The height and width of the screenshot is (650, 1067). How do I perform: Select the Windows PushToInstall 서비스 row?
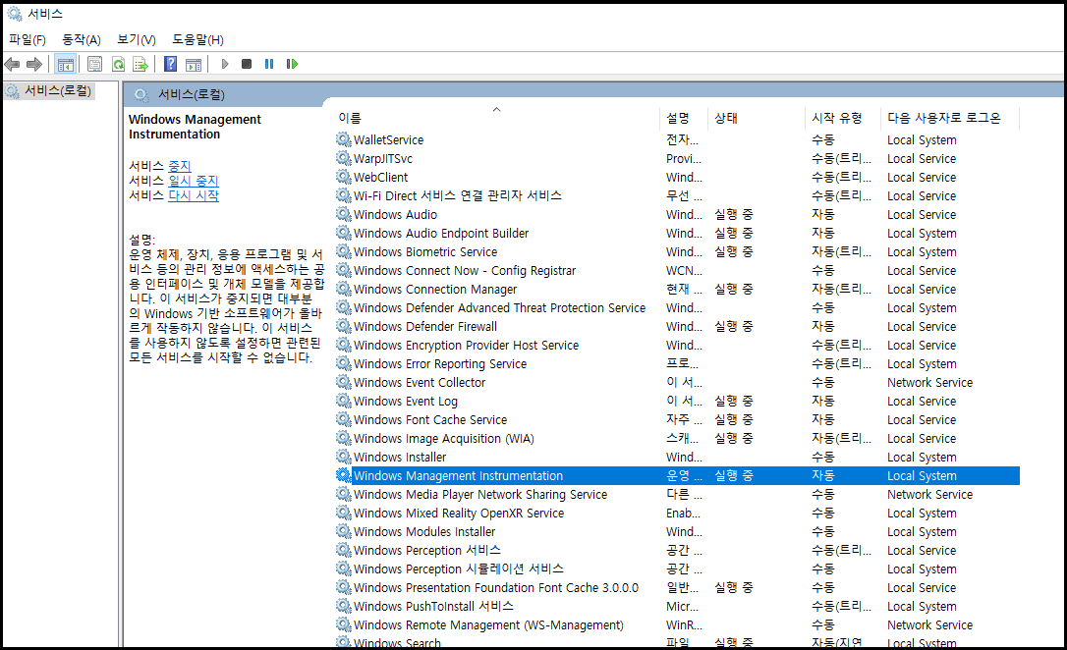pyautogui.click(x=677, y=607)
